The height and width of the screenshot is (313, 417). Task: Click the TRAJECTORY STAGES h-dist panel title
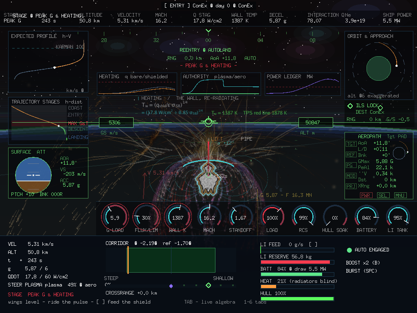(47, 101)
